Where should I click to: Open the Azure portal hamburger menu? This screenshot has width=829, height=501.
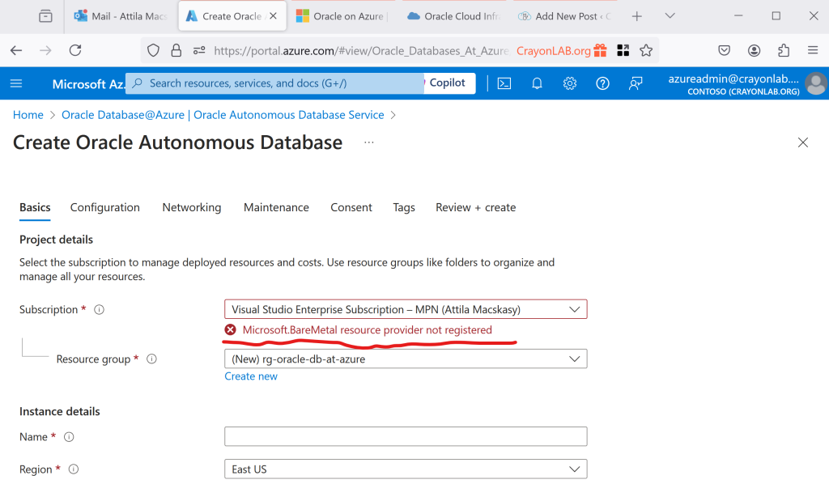point(16,83)
